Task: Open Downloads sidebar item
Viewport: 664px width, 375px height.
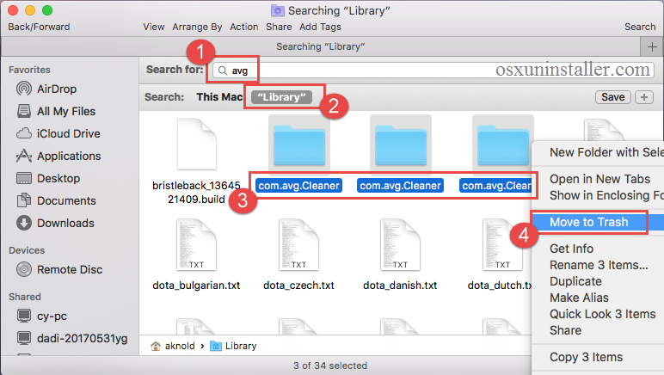Action: tap(55, 223)
